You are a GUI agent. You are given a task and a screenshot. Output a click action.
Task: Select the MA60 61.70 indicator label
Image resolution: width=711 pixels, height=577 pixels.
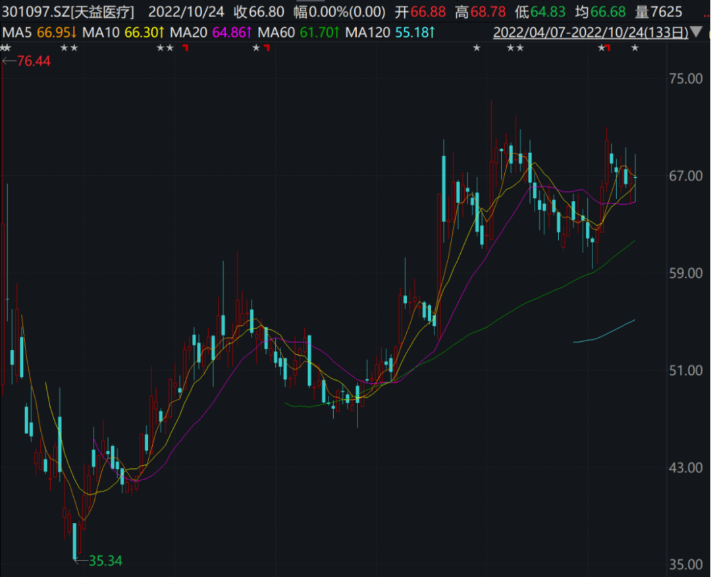click(298, 33)
